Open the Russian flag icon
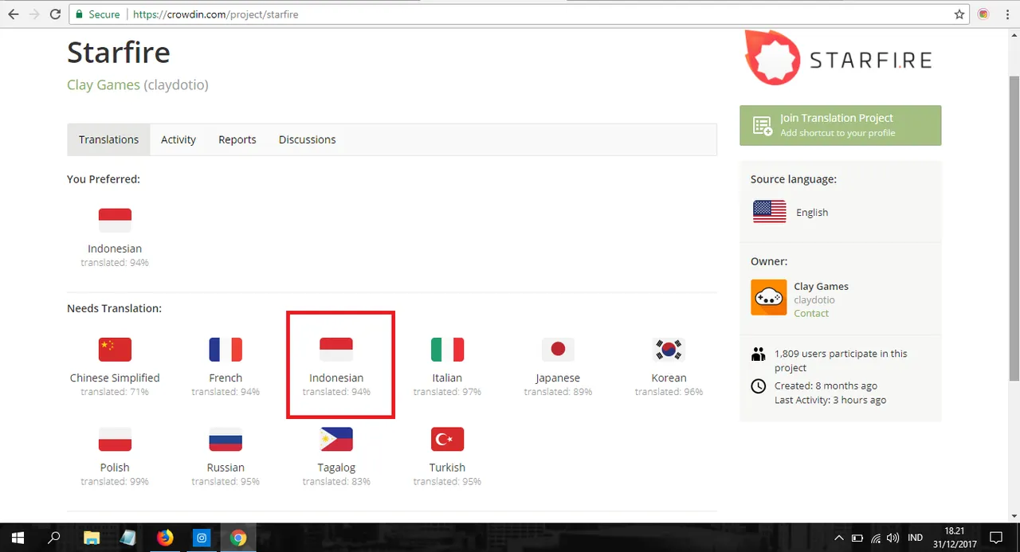Viewport: 1020px width, 552px height. 226,440
